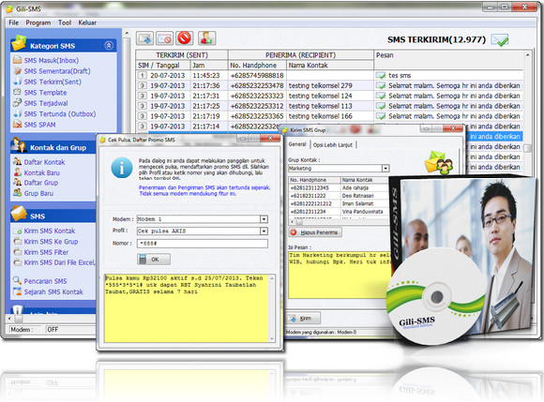Screen dimensions: 544x402
Task: Click OK button in Cek Pulsa dialog
Action: tap(154, 260)
